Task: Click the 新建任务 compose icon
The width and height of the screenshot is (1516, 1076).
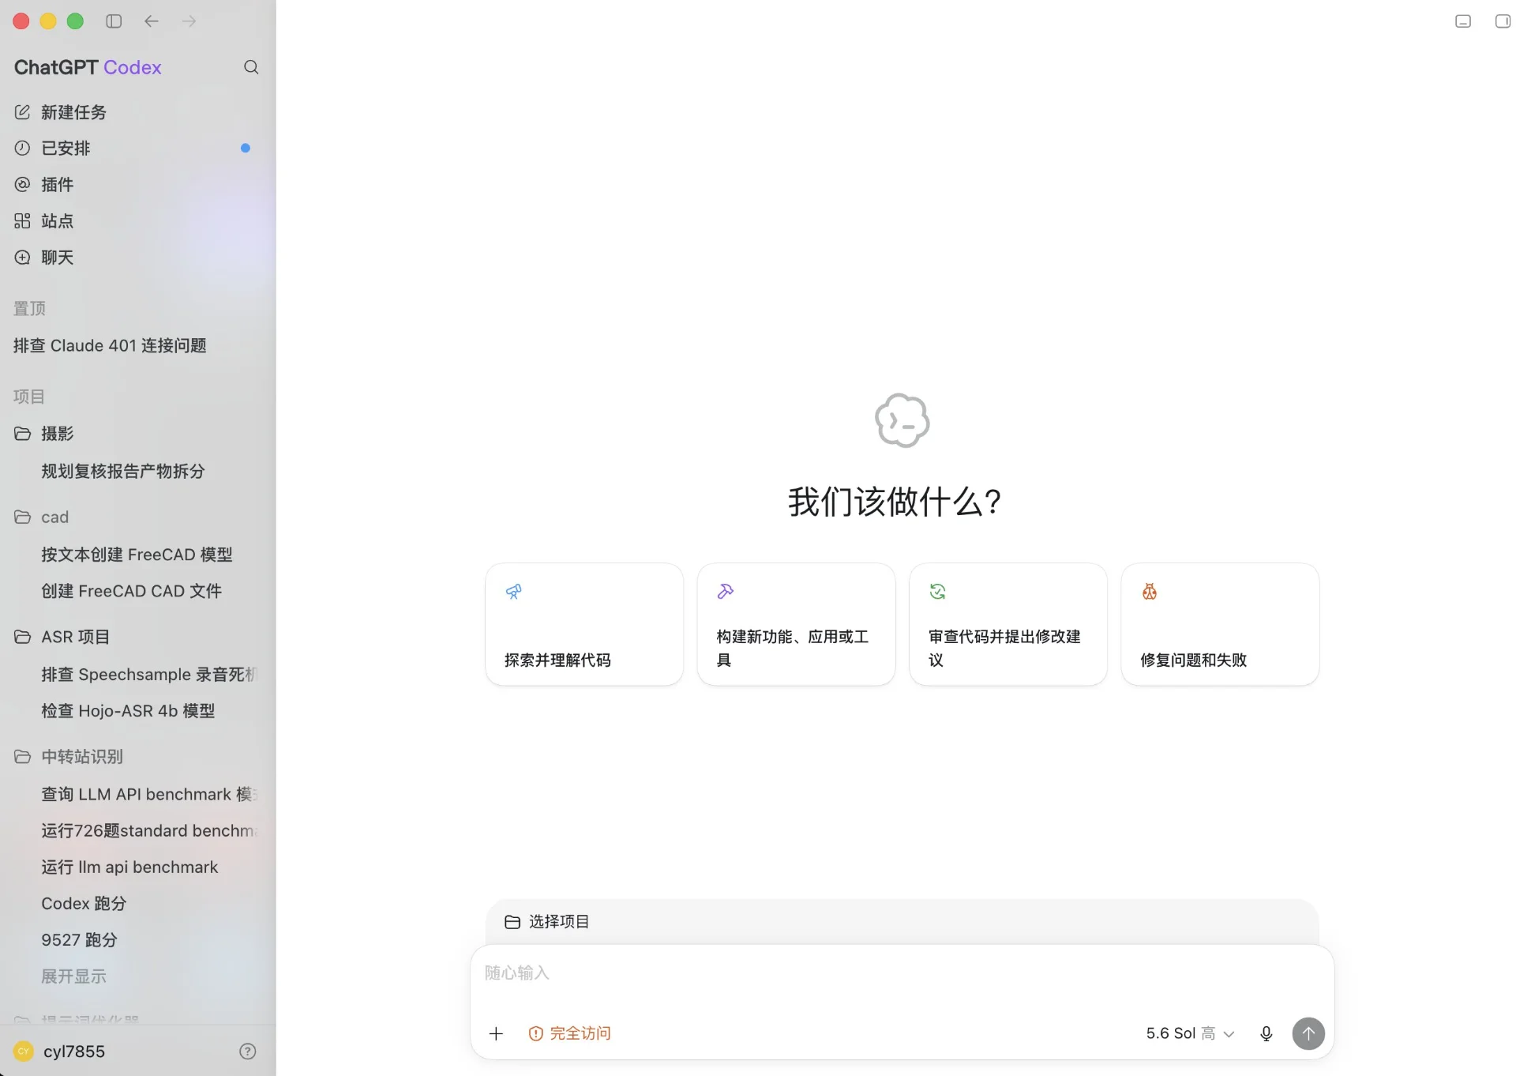Action: [22, 112]
